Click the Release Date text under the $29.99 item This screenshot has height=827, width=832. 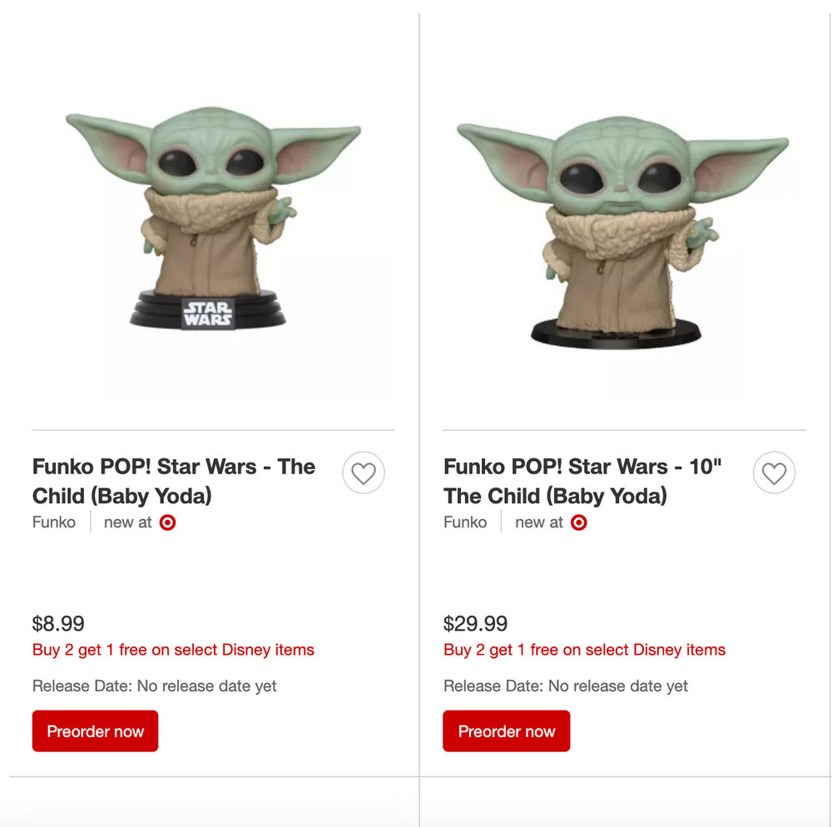(x=566, y=686)
